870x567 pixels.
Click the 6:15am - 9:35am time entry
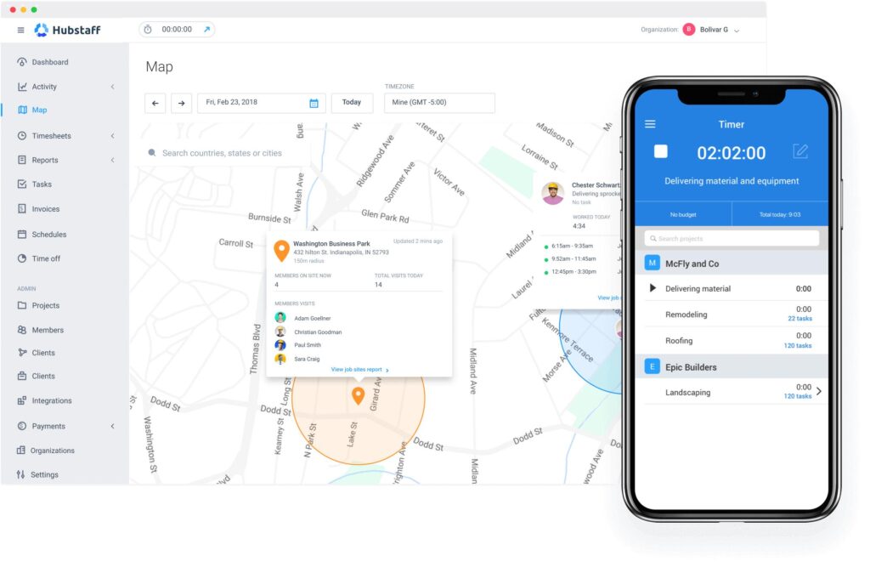(571, 246)
